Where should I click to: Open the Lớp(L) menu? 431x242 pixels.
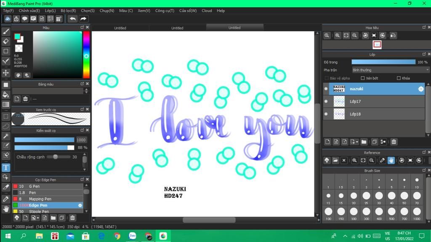[x=51, y=11]
